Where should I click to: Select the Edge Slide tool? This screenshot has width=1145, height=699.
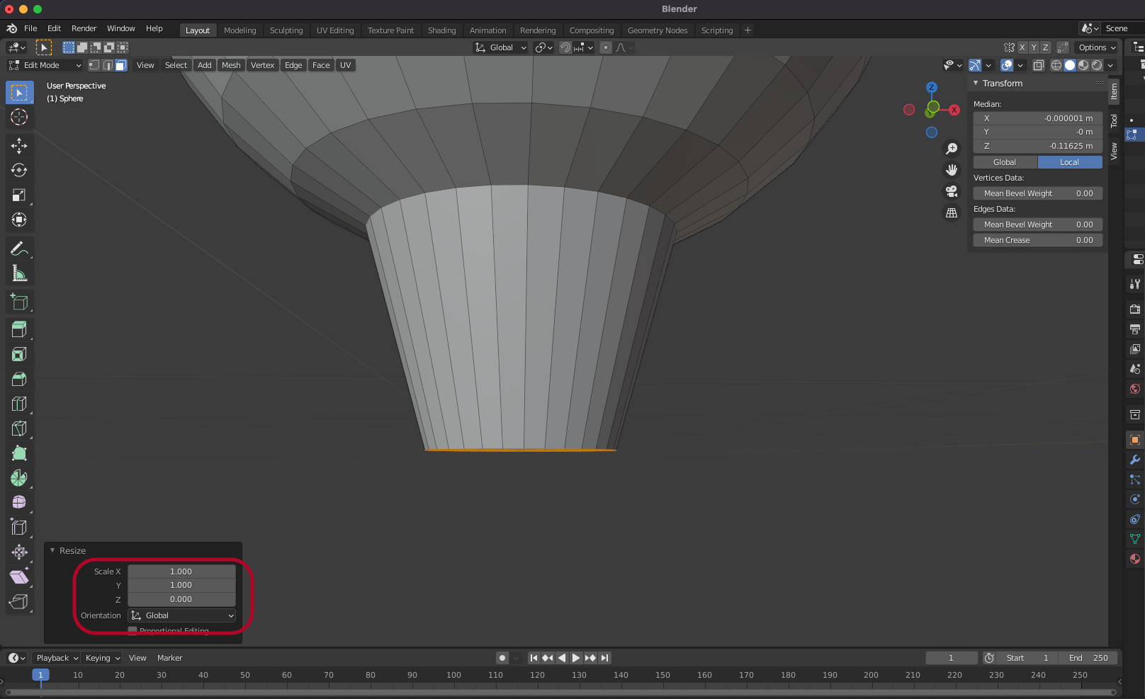[19, 528]
